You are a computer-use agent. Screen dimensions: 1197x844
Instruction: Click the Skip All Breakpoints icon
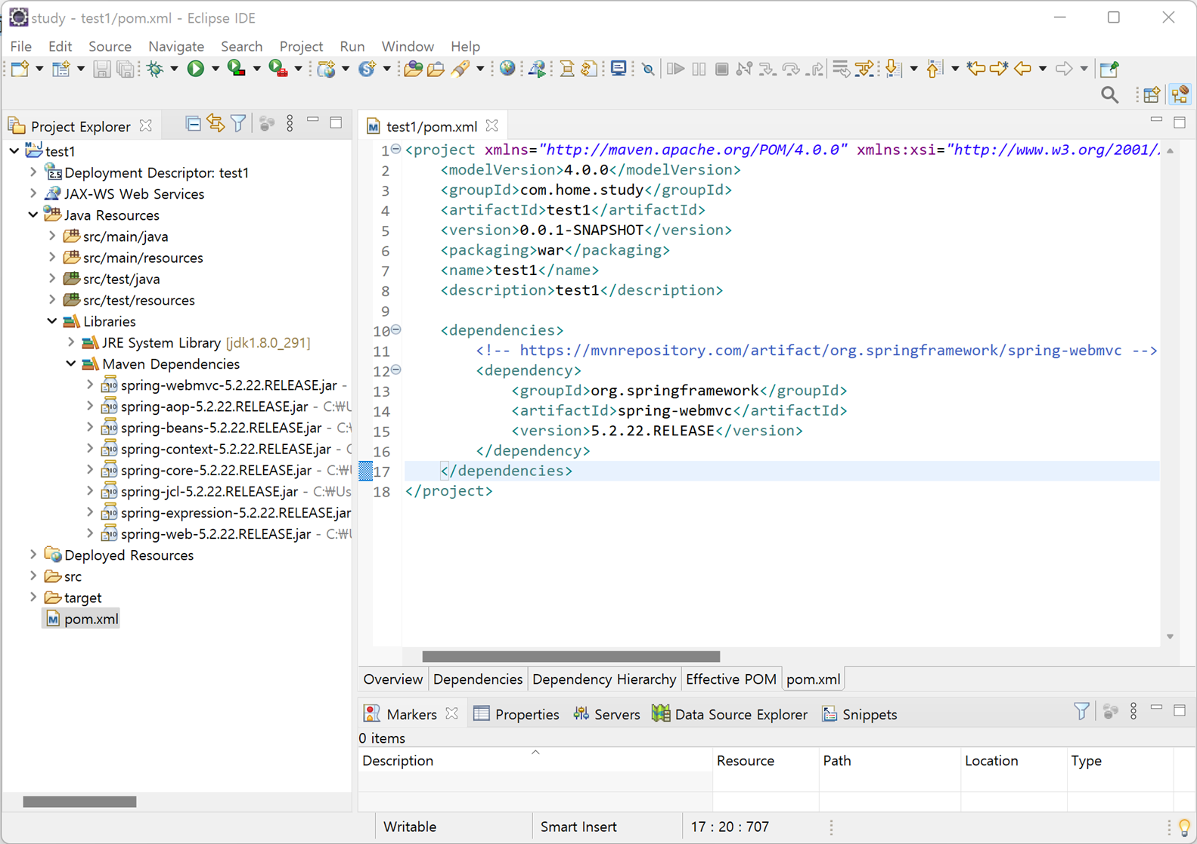[648, 69]
